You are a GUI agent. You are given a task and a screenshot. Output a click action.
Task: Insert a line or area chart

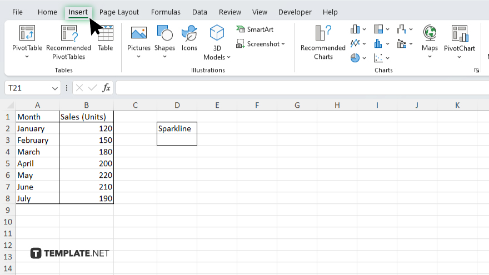pos(355,43)
